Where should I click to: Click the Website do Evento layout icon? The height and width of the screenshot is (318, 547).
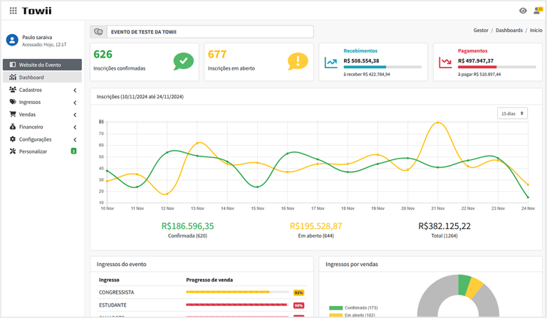click(13, 65)
